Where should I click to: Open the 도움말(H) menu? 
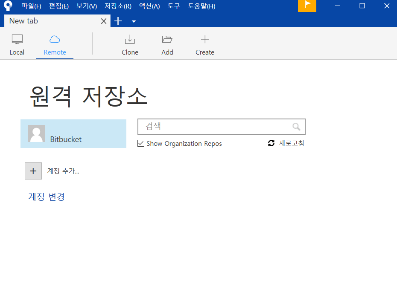click(x=201, y=6)
